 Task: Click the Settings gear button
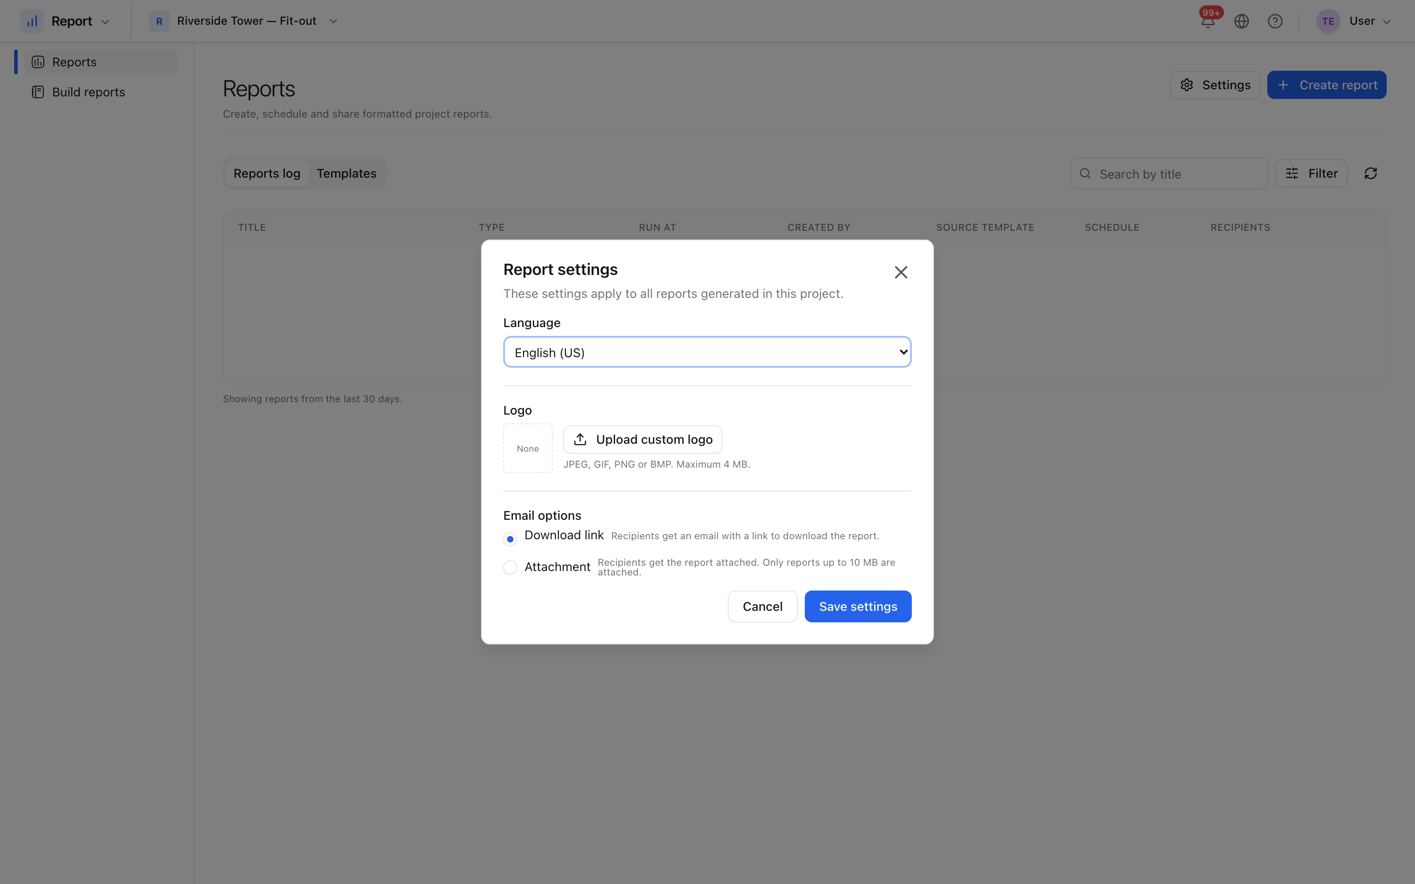(1214, 85)
